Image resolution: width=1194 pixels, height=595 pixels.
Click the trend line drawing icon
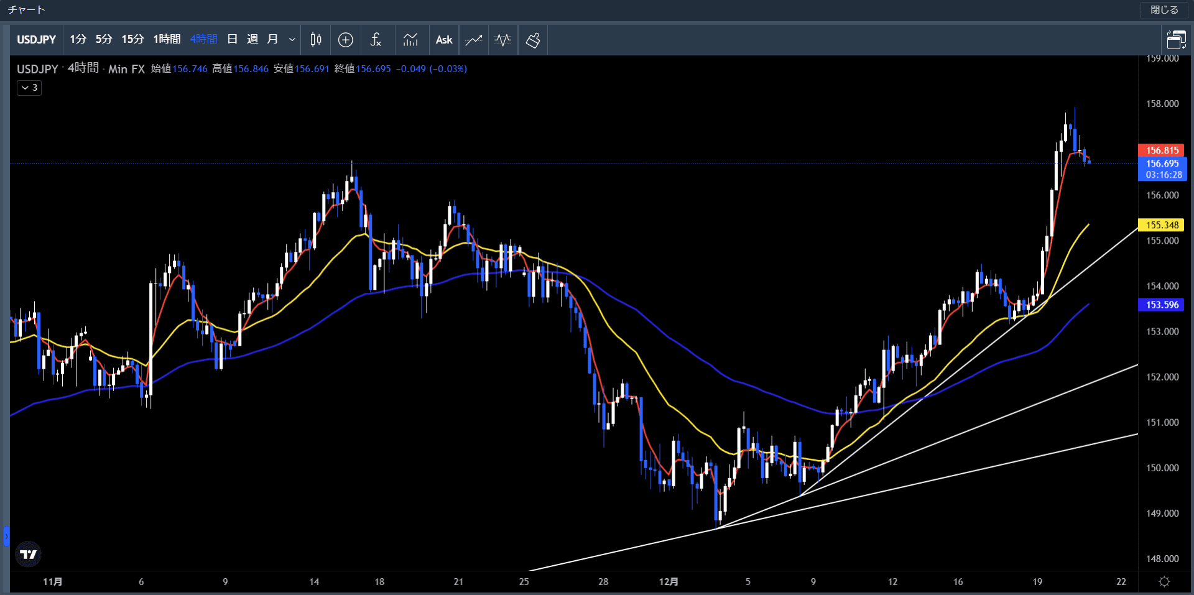tap(474, 40)
